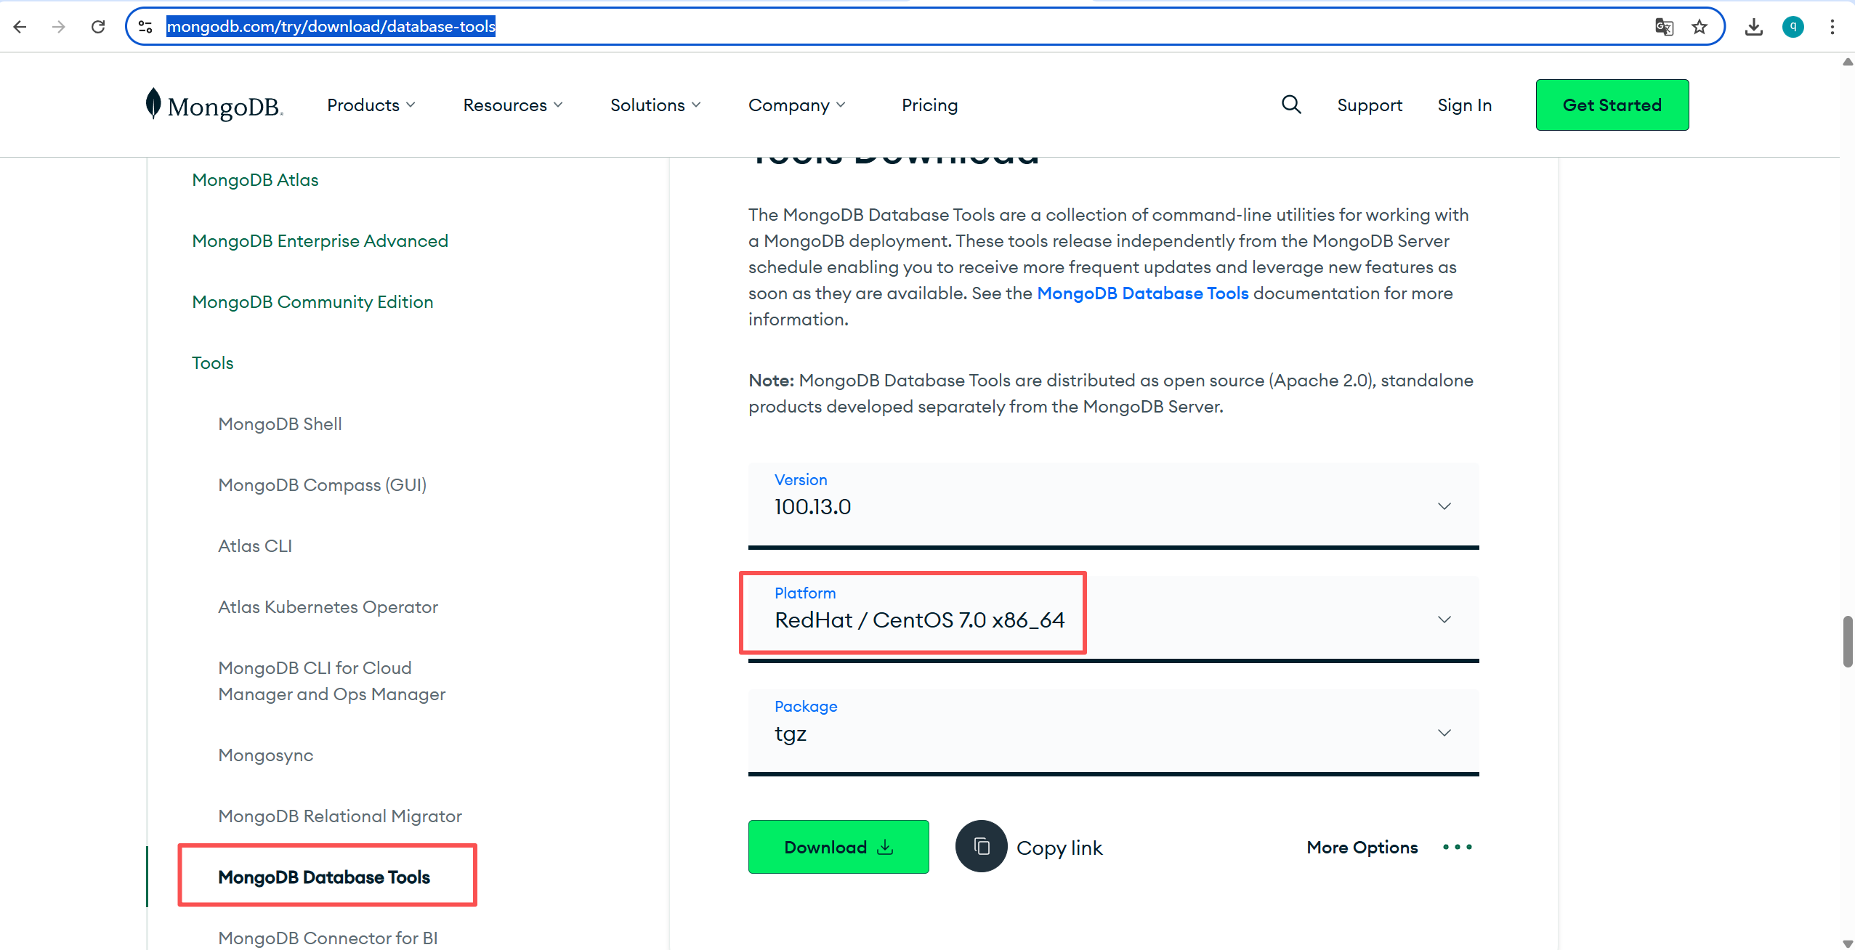Click the page vertical scrollbar thumb

click(1846, 641)
